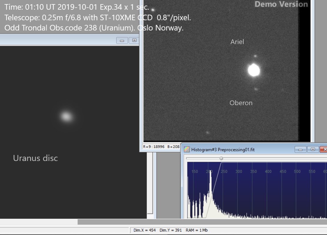The image size is (327, 235).
Task: Maximize the Histogram#3 window
Action: pos(313,150)
